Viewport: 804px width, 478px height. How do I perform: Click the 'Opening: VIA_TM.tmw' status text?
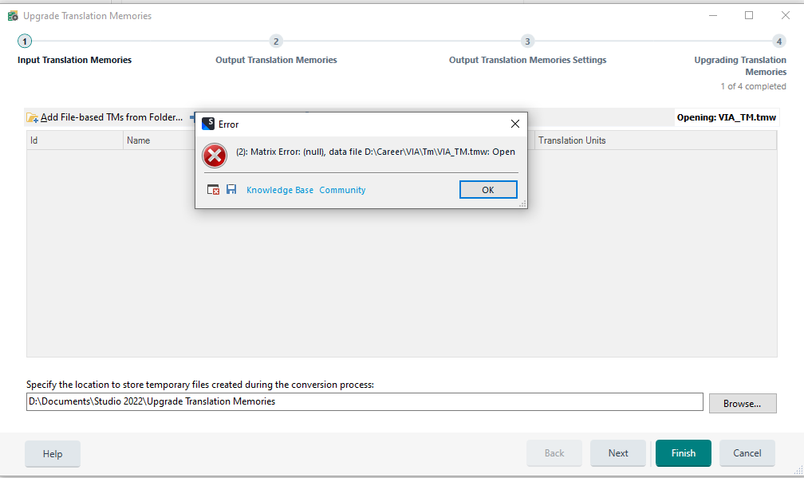[x=726, y=117]
